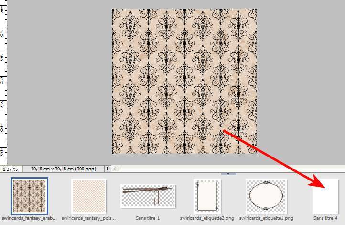Screen dimensions: 345x225
Task: Select the swirlcards_fantasy_pois dotted paper thumbnail
Action: pyautogui.click(x=88, y=195)
